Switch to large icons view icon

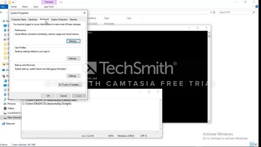(256, 144)
